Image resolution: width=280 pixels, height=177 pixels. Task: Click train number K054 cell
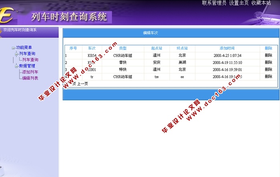point(92,56)
